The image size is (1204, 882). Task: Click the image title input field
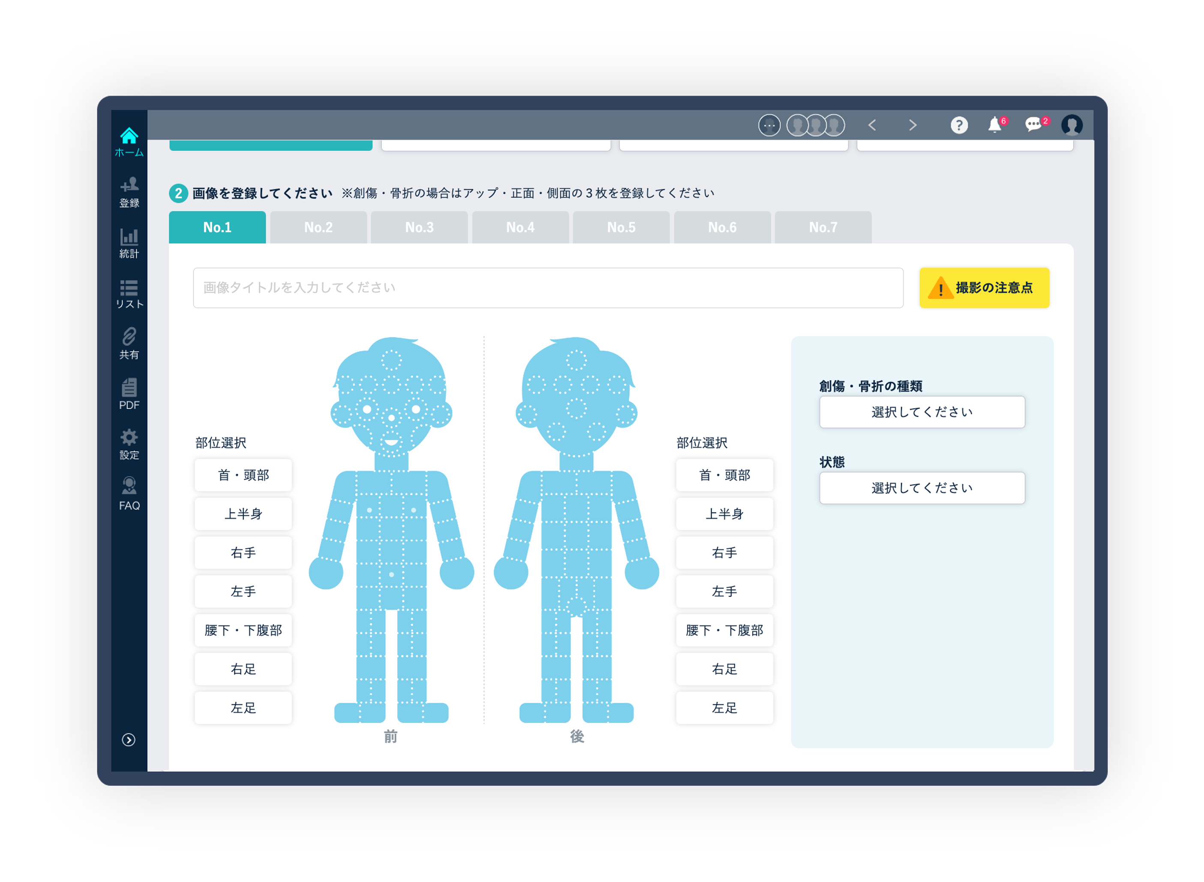pos(548,288)
